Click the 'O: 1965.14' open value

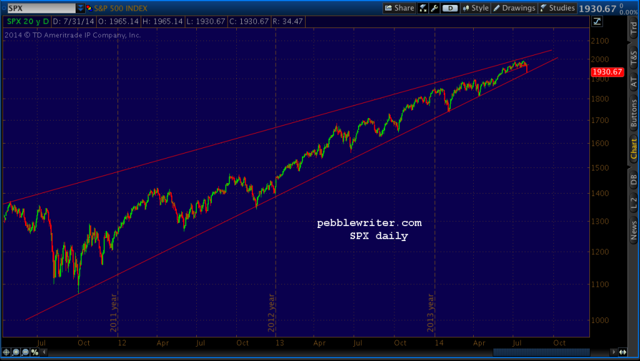(118, 21)
